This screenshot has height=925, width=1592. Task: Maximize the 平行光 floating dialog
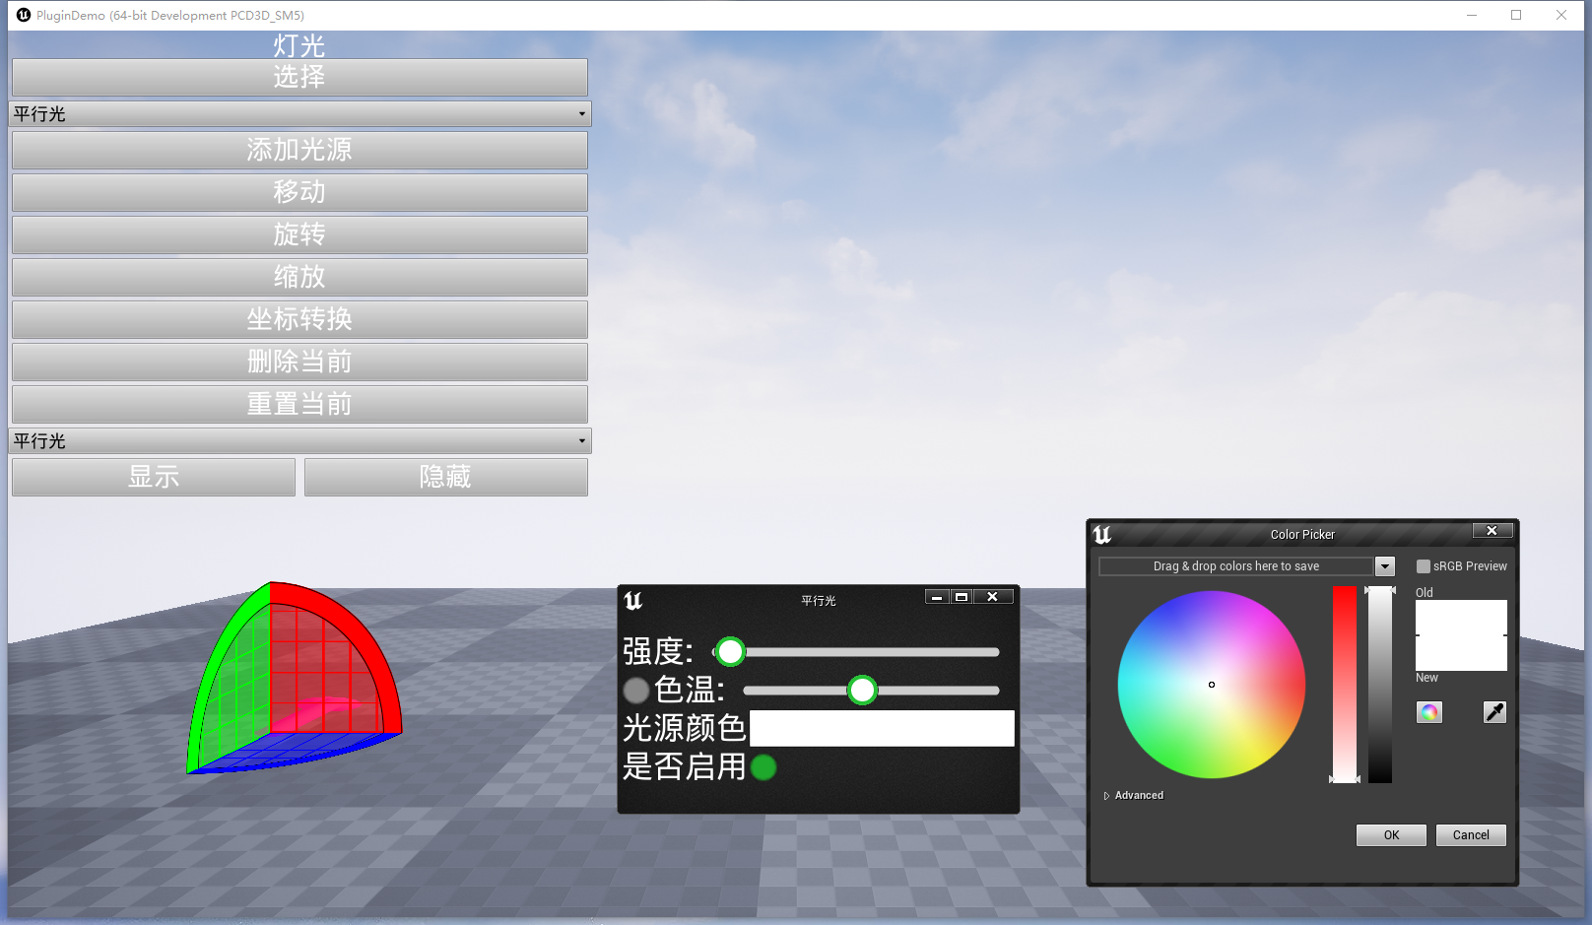(x=963, y=596)
